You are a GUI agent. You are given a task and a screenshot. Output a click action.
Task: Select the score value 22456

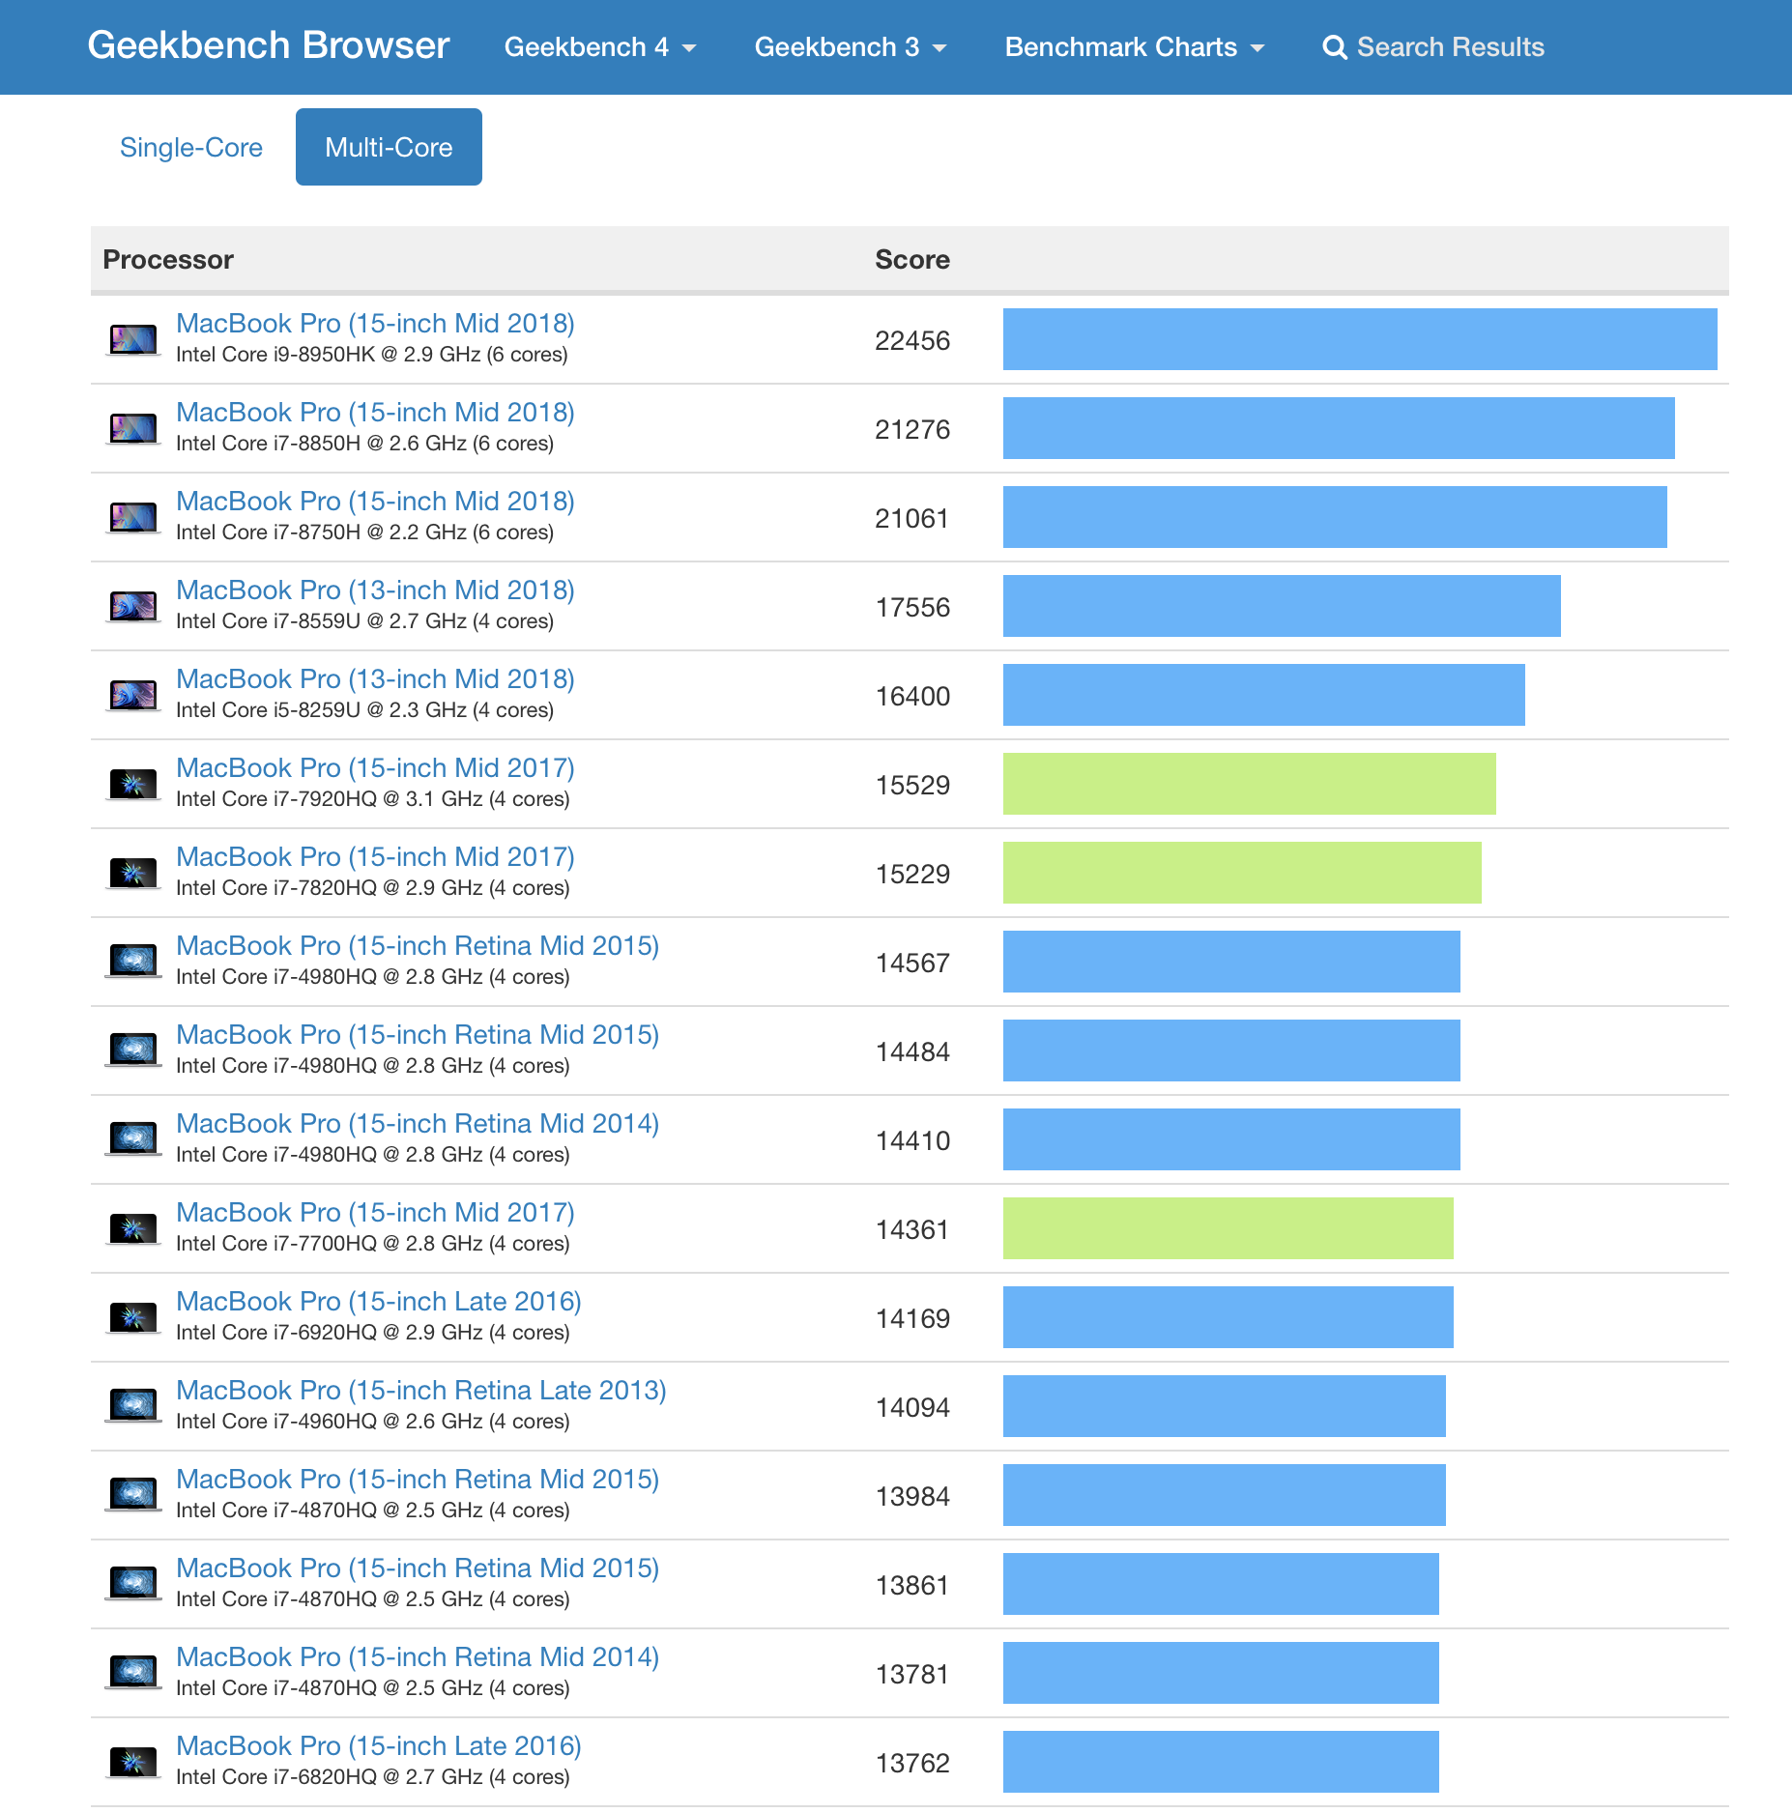pos(912,340)
